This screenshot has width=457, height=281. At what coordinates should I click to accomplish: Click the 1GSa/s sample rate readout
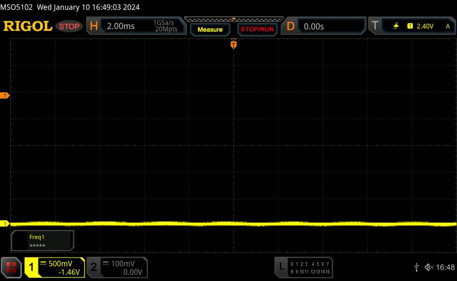(x=163, y=23)
